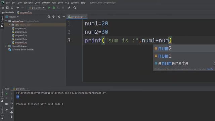The image size is (215, 121).
Task: Open program4.py in project tree
Action: (x=19, y=39)
